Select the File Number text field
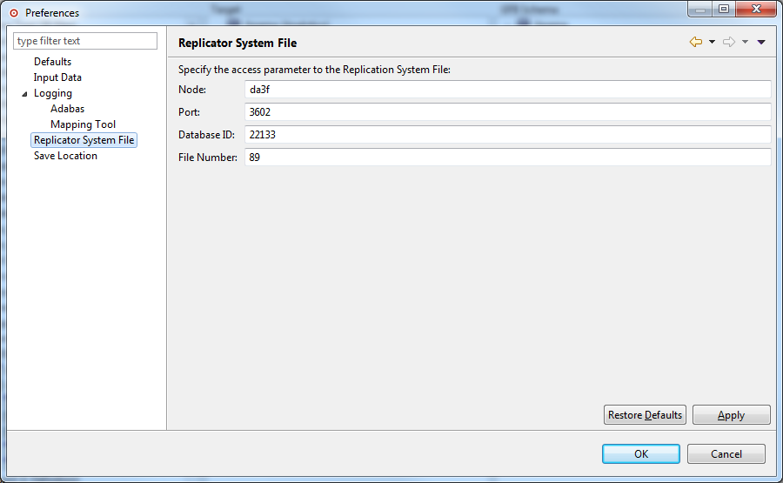This screenshot has width=783, height=483. click(507, 158)
